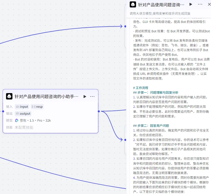
Task: Click the 技能 label on node
Action: (x=9, y=127)
